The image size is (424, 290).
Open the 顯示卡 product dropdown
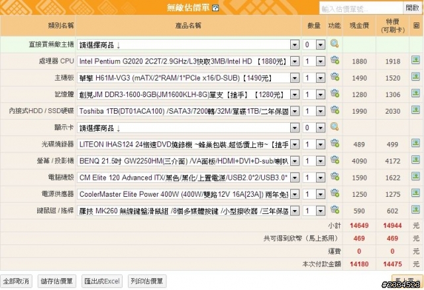pos(188,127)
